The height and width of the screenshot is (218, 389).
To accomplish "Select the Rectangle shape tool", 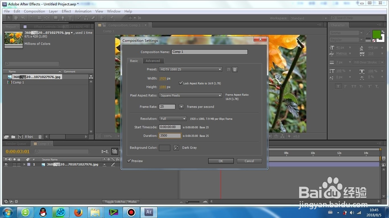I will (x=56, y=18).
